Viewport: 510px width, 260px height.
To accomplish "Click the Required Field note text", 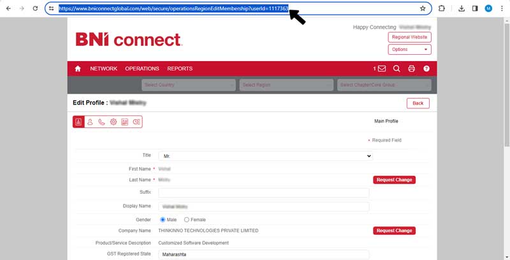I will 387,140.
